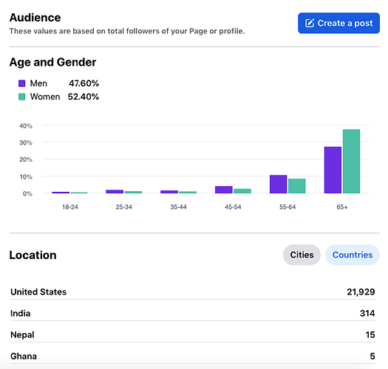
Task: Select the Countries location tab
Action: 353,255
